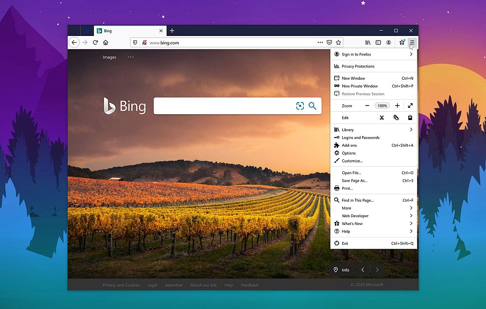Image resolution: width=486 pixels, height=309 pixels.
Task: Click the cut scissors icon in Edit row
Action: pos(382,118)
